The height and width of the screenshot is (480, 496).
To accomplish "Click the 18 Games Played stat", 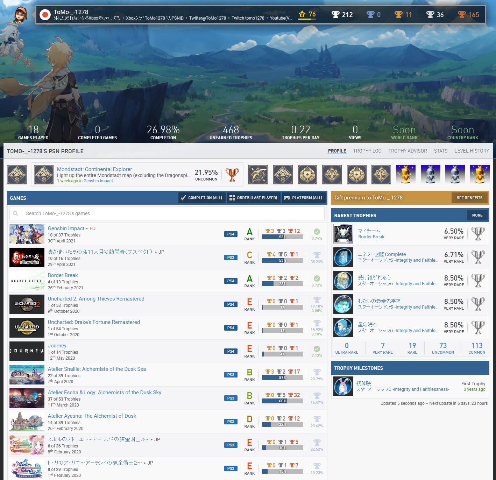I will click(33, 132).
